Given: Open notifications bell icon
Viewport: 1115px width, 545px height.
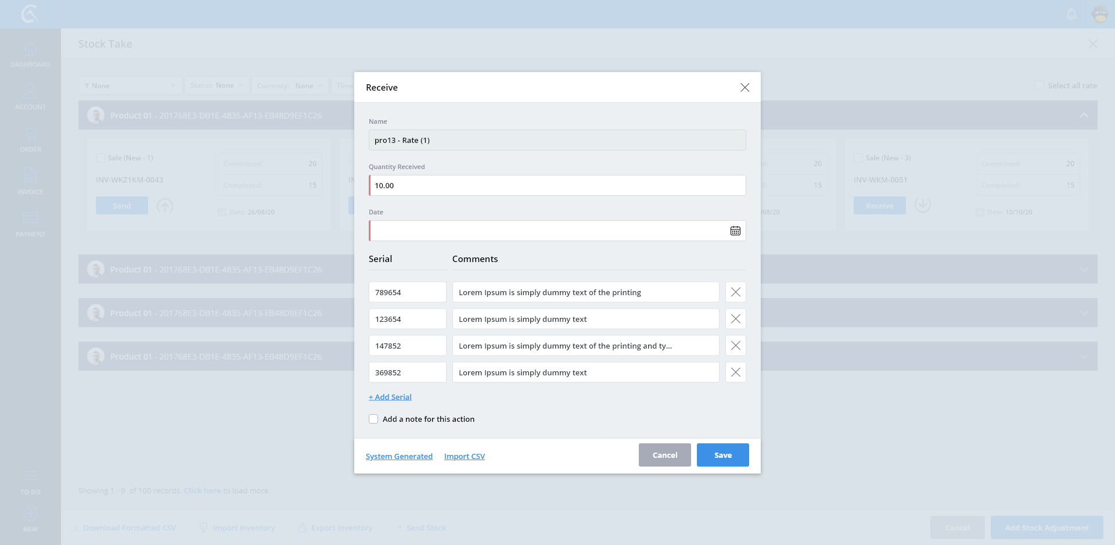Looking at the screenshot, I should [1071, 14].
